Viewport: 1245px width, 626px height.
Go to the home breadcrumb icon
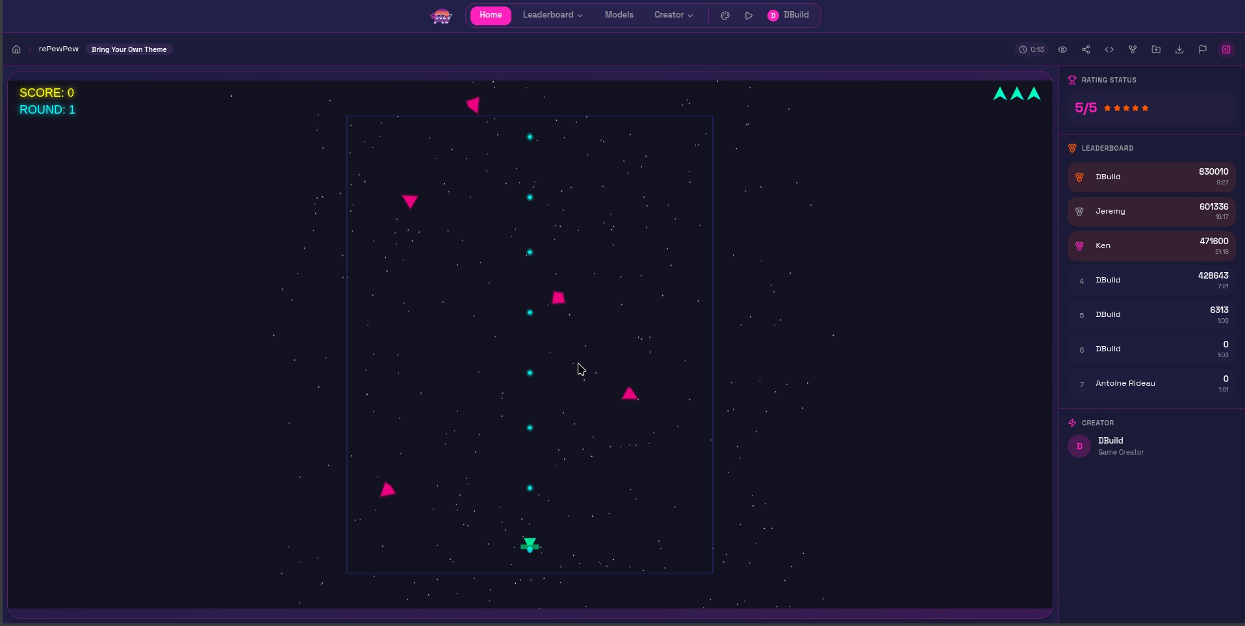pyautogui.click(x=16, y=49)
